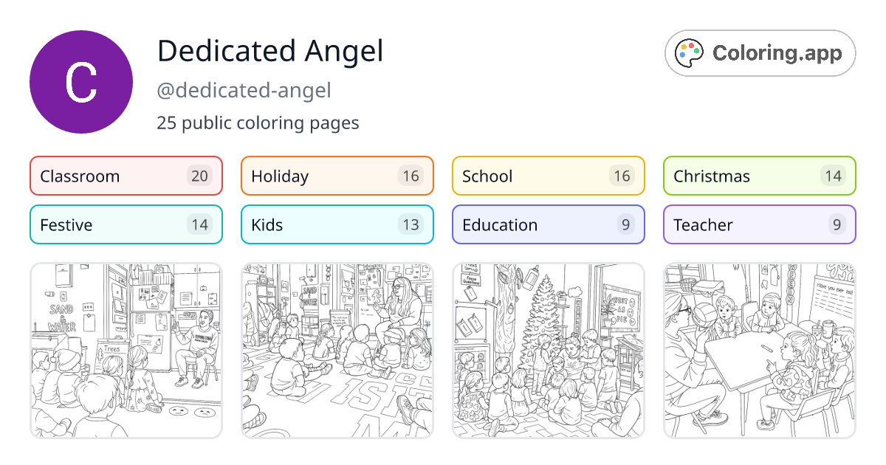This screenshot has height=465, width=886.
Task: Click the Coloring.app logo badge
Action: [x=760, y=53]
